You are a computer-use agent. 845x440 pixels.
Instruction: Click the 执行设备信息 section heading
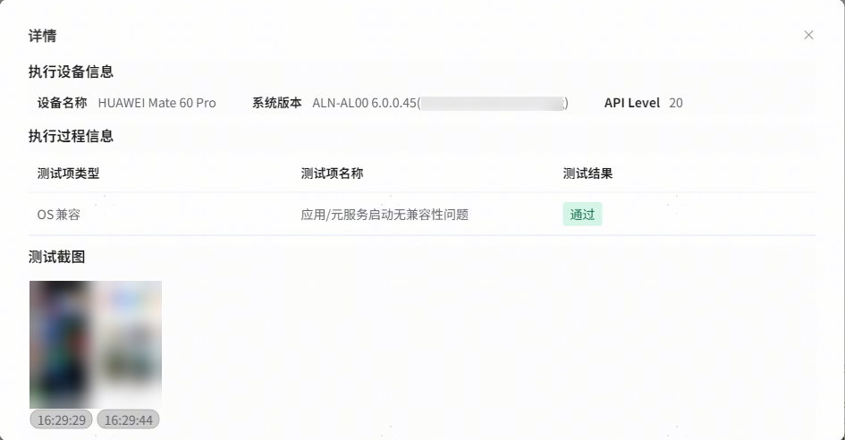pyautogui.click(x=71, y=72)
